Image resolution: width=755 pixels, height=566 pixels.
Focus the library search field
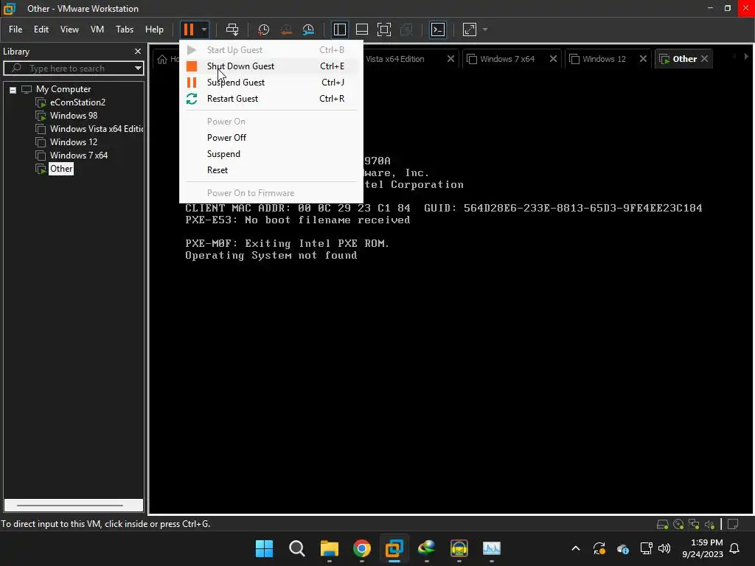[x=70, y=69]
